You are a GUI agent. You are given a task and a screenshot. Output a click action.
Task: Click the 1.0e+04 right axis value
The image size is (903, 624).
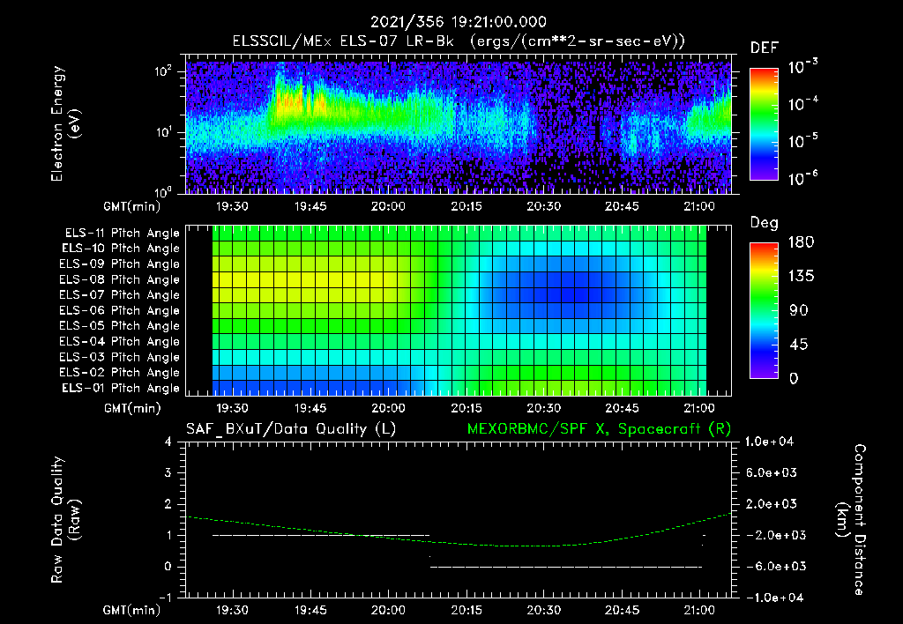pos(770,442)
